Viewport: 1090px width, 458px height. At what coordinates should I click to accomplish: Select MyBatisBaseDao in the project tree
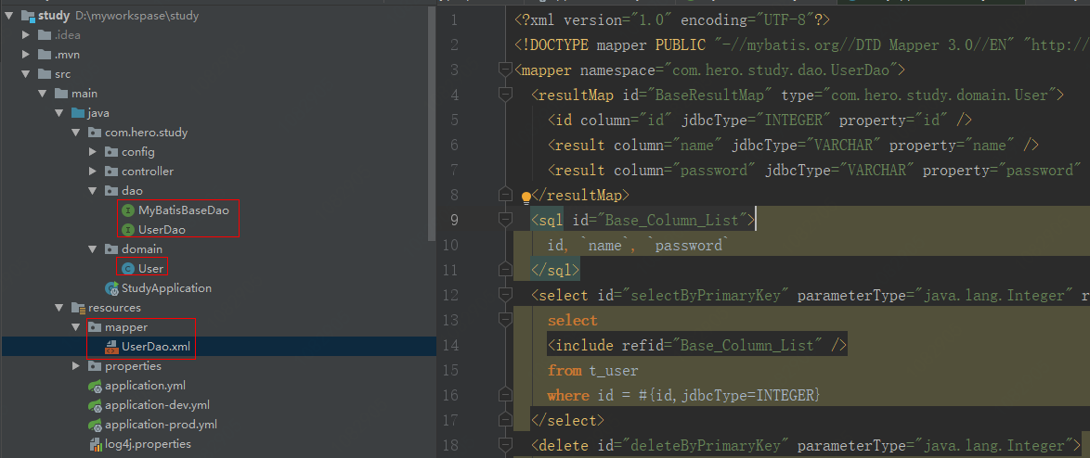point(184,210)
